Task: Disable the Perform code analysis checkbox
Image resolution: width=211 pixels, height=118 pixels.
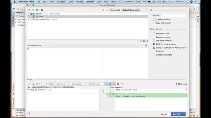Action: [x=154, y=44]
